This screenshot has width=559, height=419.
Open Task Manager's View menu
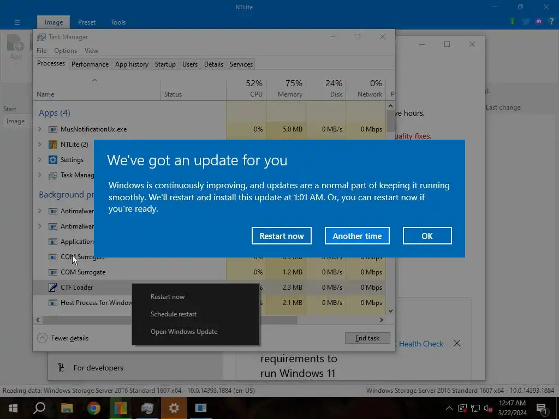click(x=91, y=51)
